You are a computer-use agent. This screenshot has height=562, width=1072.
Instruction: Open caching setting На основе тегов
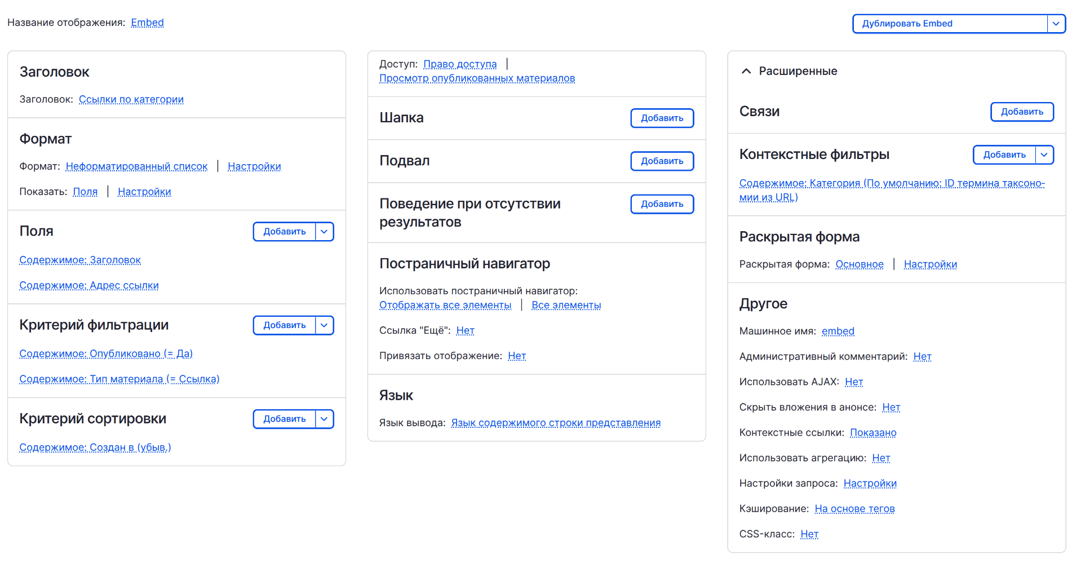point(854,508)
